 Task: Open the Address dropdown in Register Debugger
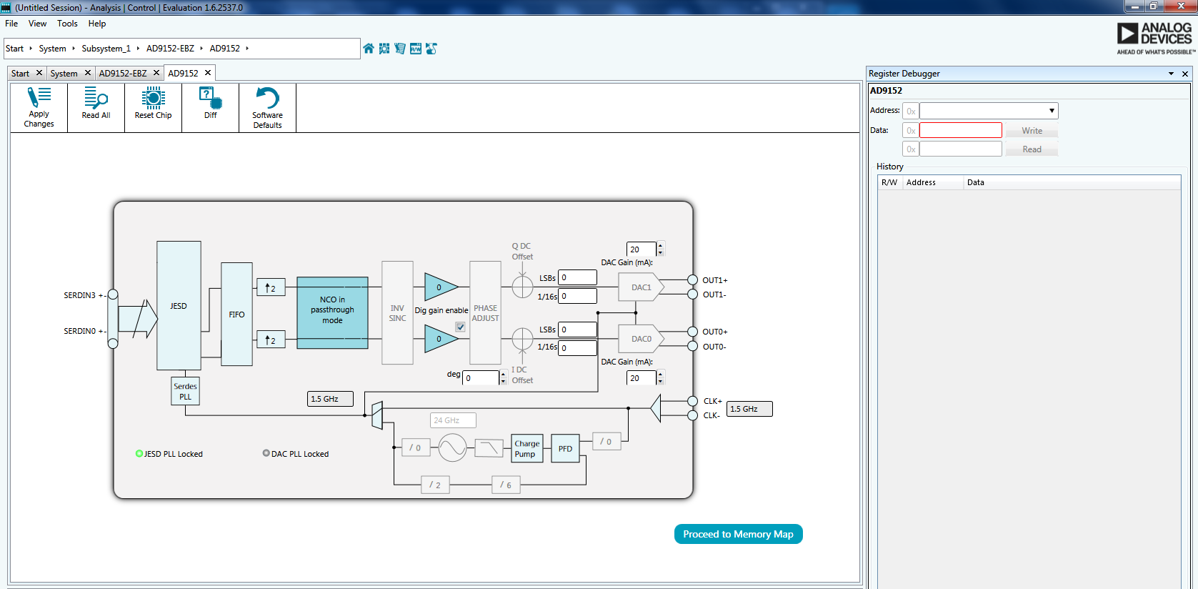tap(1052, 111)
